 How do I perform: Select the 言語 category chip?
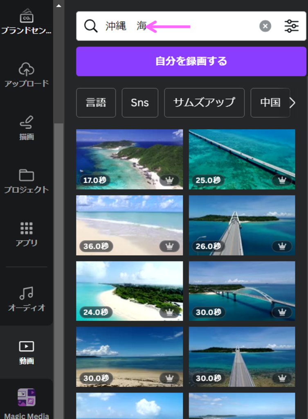96,103
